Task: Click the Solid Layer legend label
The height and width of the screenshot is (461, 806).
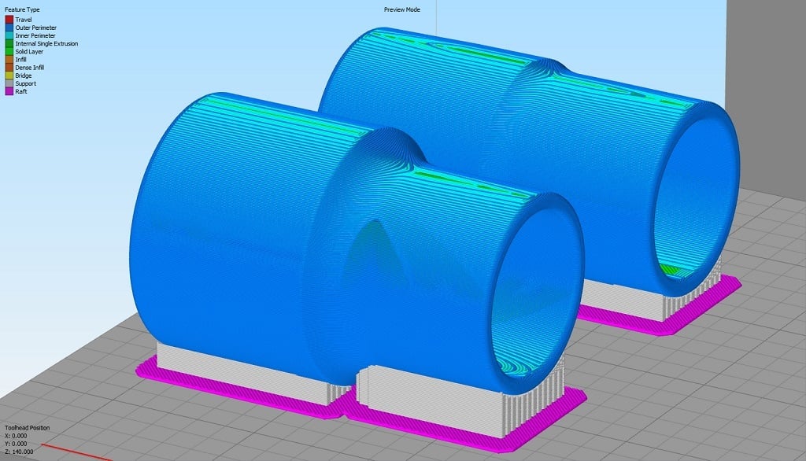Action: point(29,52)
